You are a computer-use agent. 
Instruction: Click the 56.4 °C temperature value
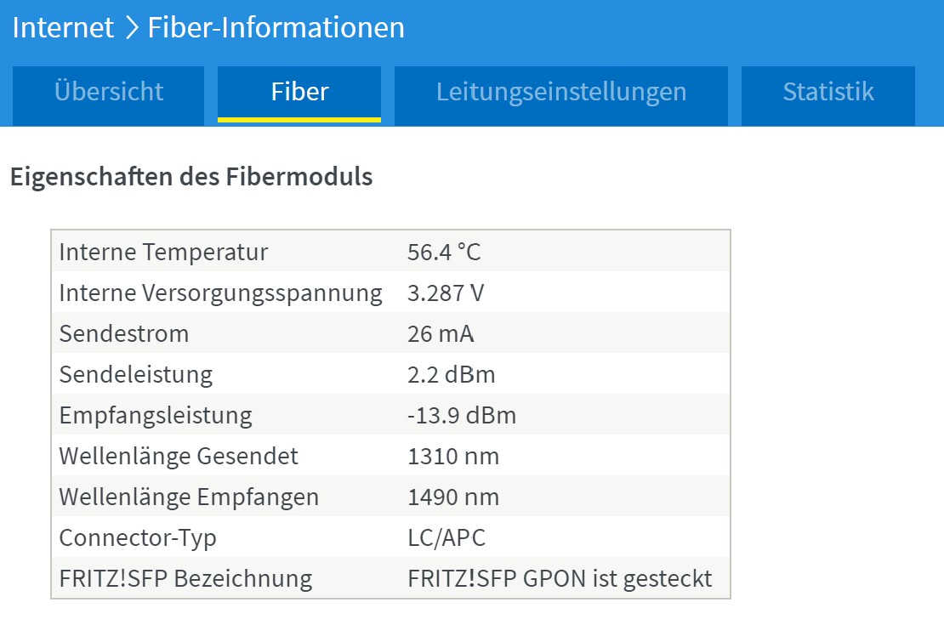pos(444,252)
